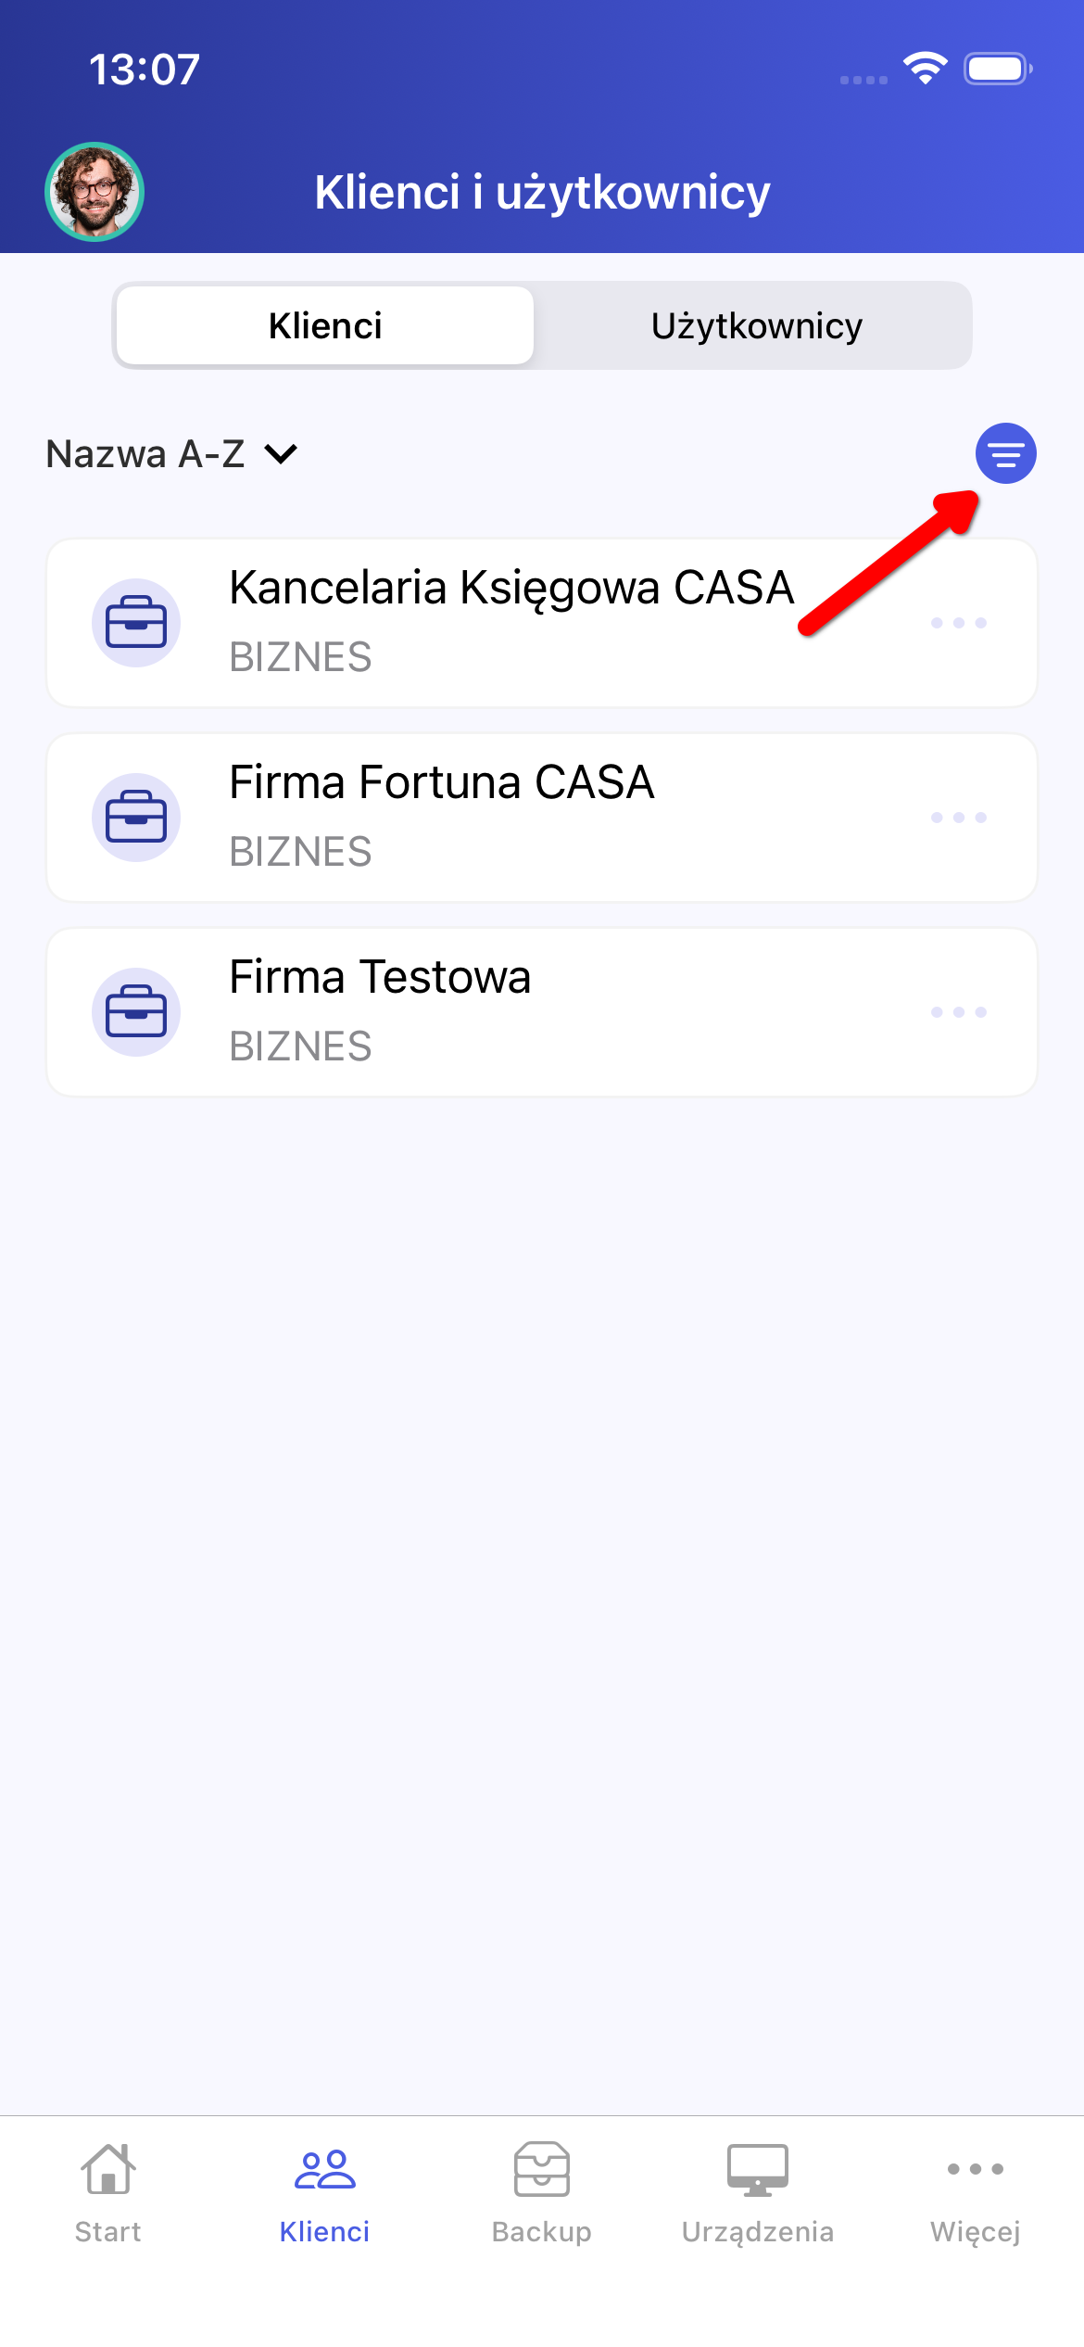Switch to the Klienci segment

tap(325, 326)
